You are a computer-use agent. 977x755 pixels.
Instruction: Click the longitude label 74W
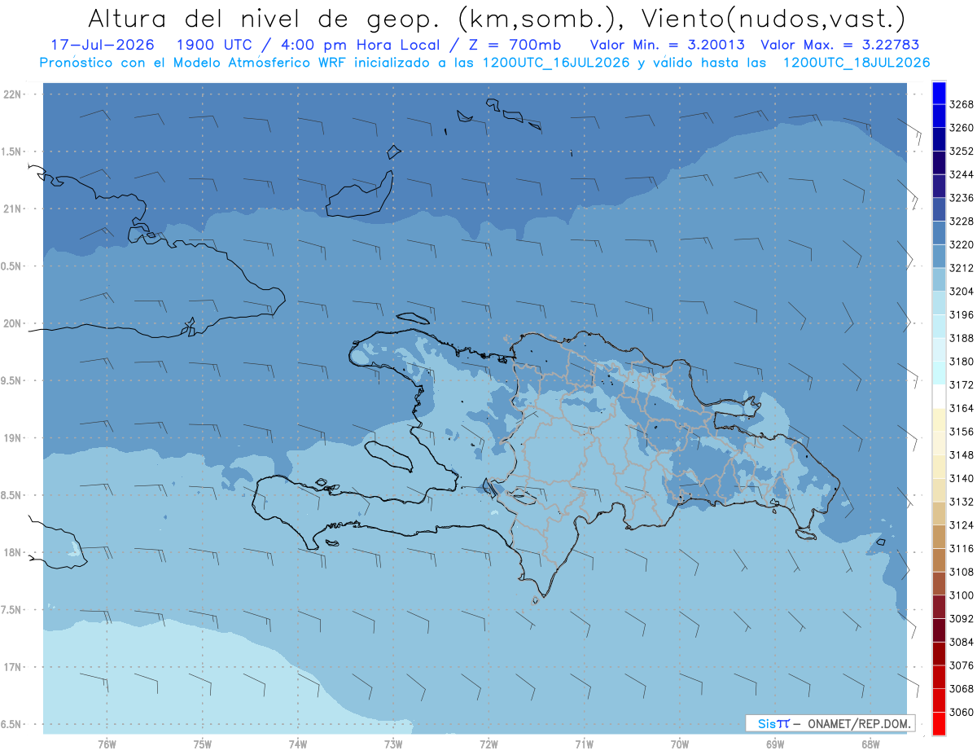[x=298, y=744]
